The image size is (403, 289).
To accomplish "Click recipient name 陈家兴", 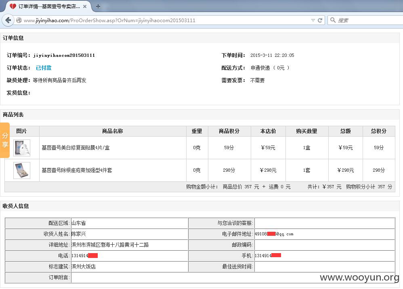I will click(79, 234).
